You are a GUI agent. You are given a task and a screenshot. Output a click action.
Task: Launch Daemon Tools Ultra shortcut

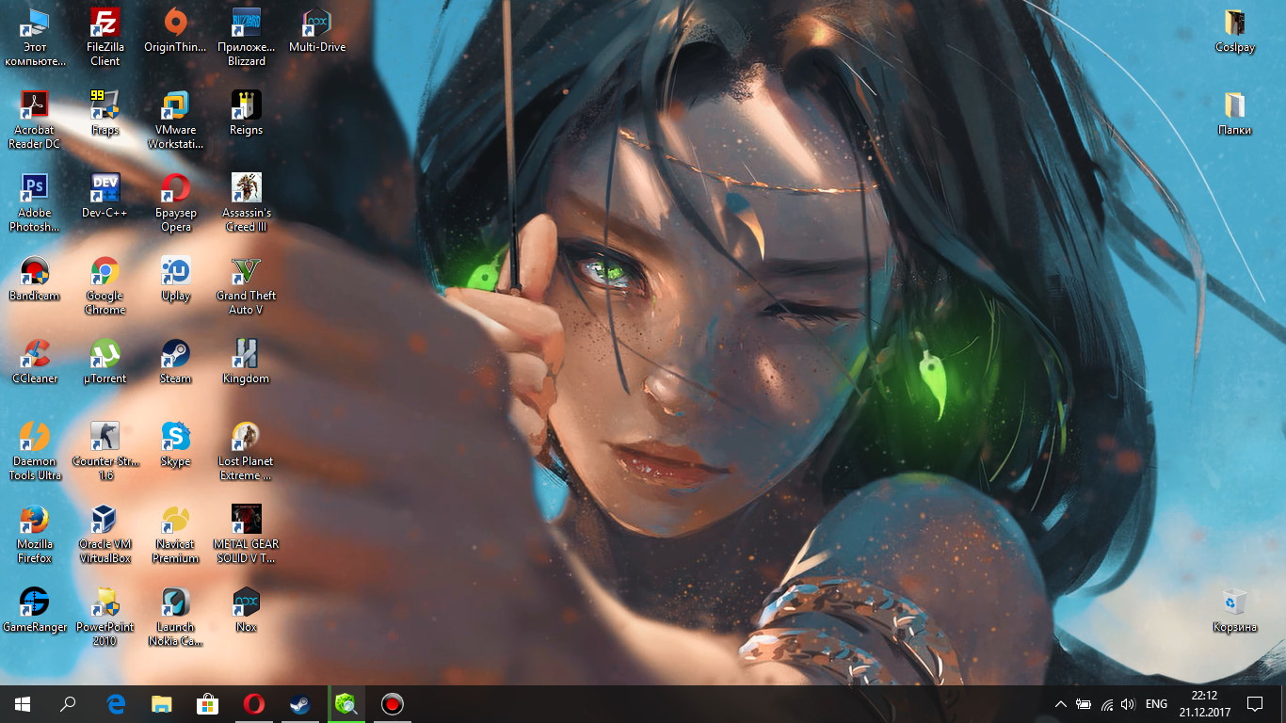(x=35, y=452)
